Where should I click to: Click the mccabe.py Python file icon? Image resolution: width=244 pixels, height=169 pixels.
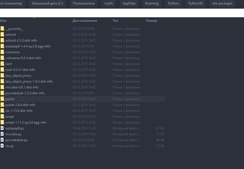tap(2, 134)
